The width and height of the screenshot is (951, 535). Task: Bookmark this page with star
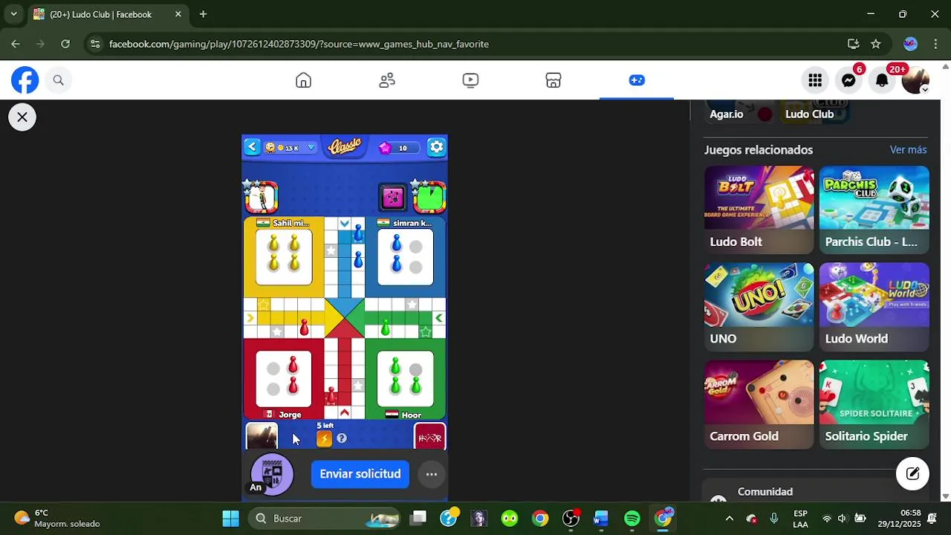click(876, 44)
